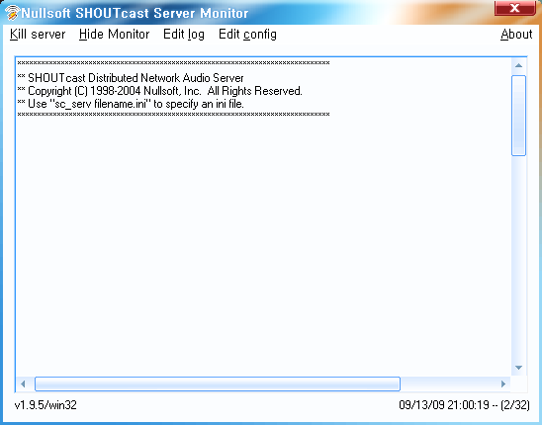
Task: Open the Edit log menu
Action: click(184, 35)
